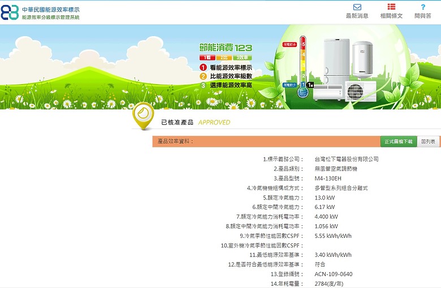Click the APPROVED label text
Screen dimensions: 441x288
coord(214,122)
